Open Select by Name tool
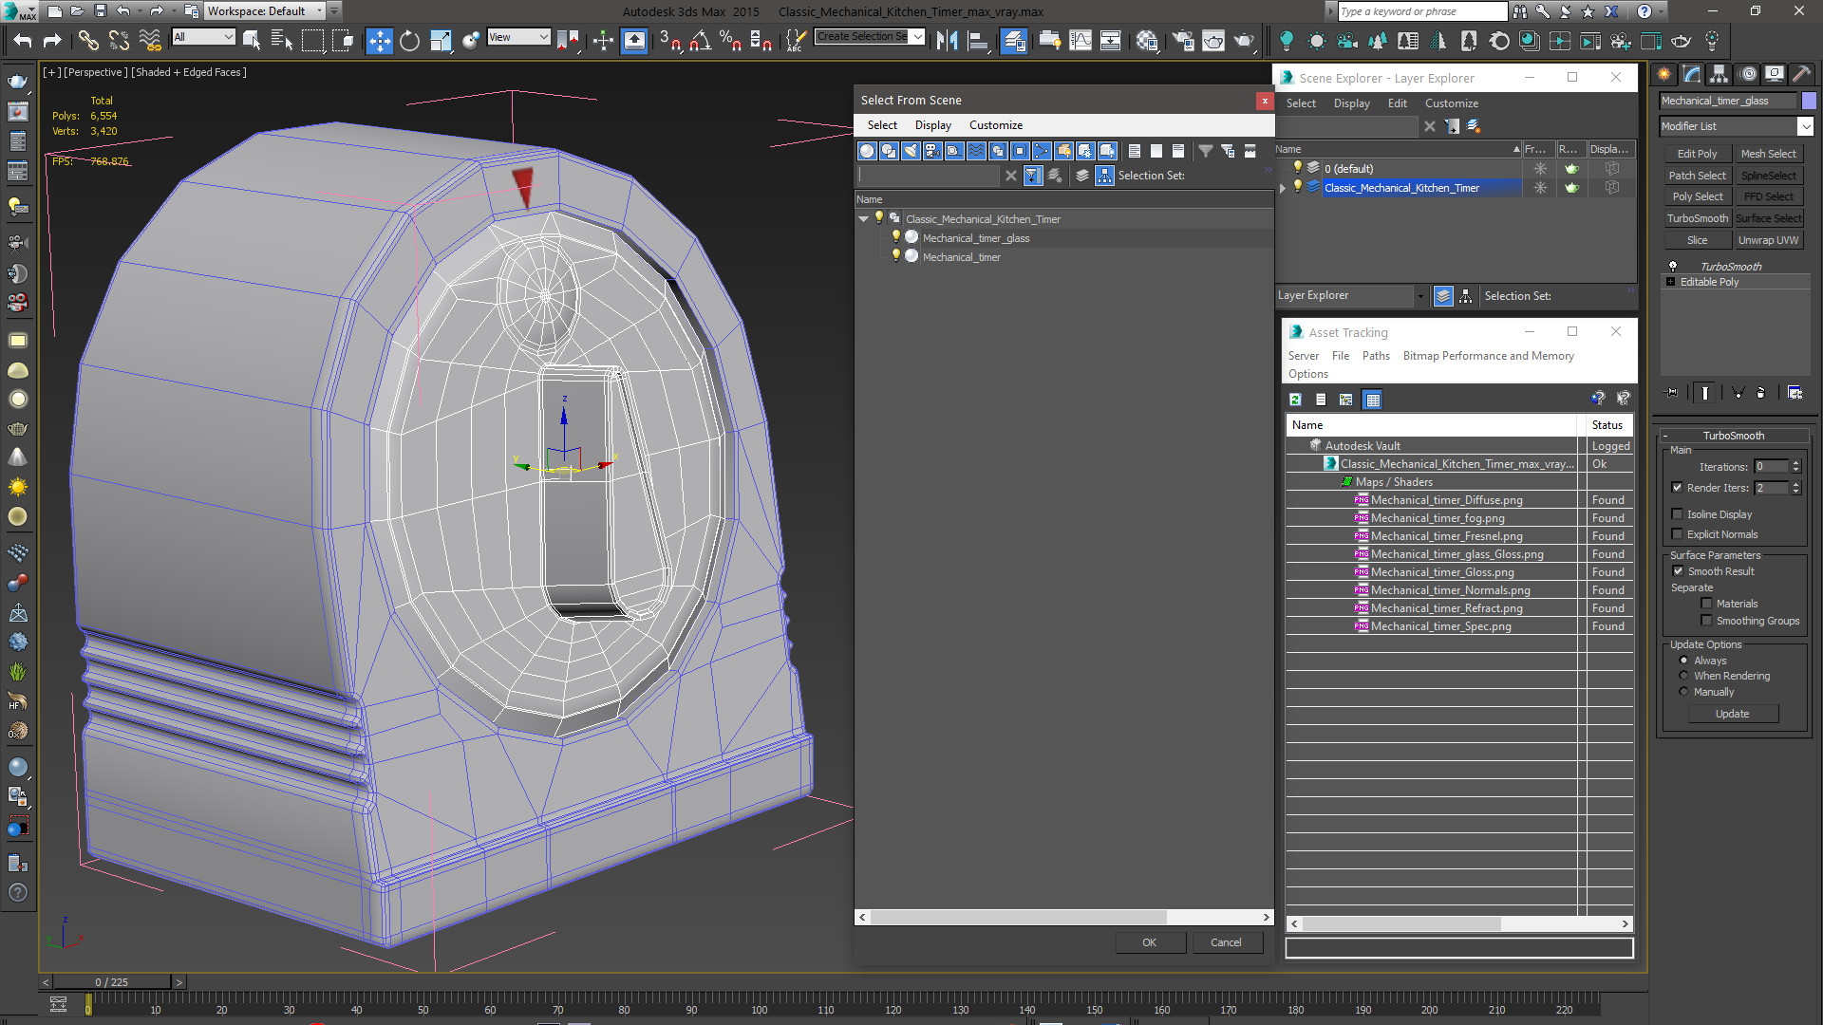The image size is (1823, 1025). 281,41
